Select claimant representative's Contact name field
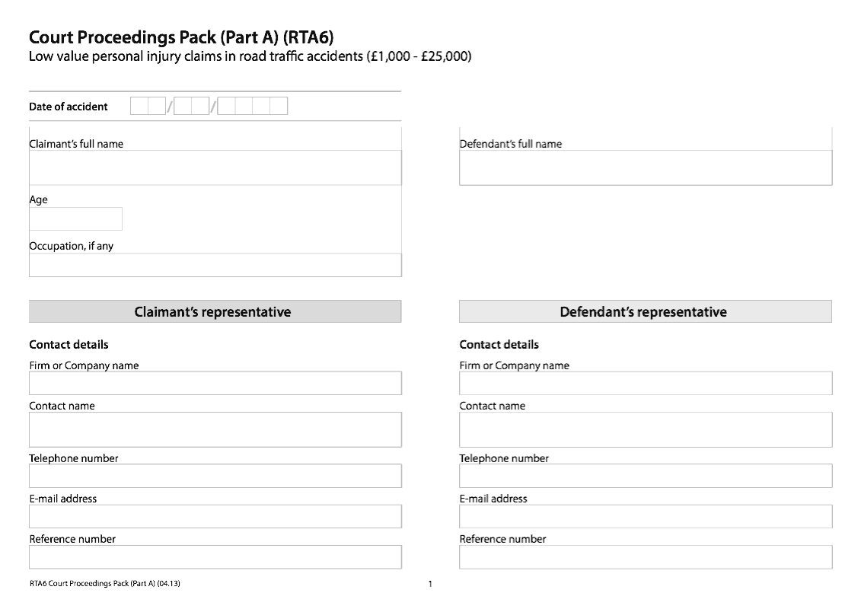Viewport: 861px width, 609px height. (x=215, y=429)
